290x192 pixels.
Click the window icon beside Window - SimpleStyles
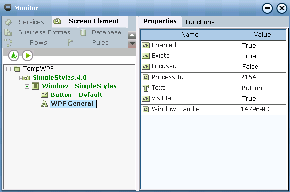point(35,86)
